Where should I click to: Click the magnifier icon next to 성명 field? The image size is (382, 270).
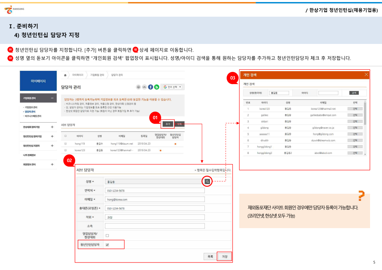pos(207,181)
